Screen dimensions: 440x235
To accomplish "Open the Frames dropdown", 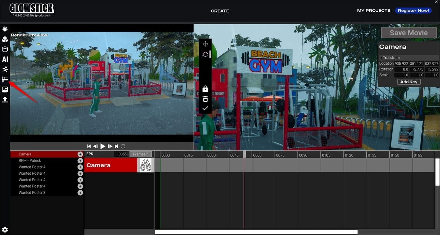I will pos(140,154).
